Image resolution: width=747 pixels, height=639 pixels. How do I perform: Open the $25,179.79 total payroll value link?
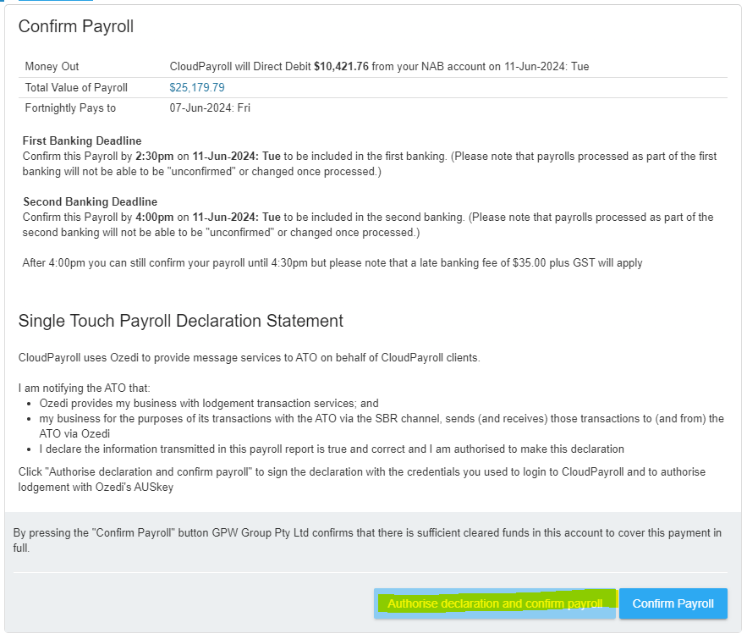(x=197, y=88)
